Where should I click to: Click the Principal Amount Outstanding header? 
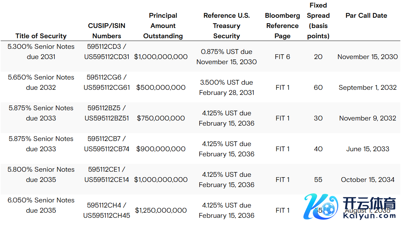(x=163, y=26)
